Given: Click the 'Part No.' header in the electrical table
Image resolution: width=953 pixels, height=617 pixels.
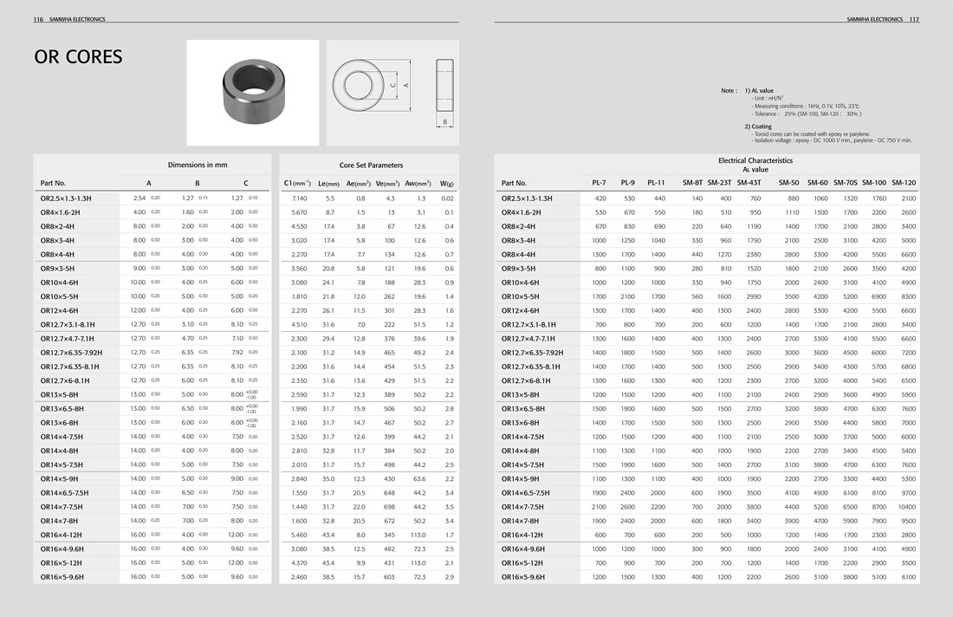Looking at the screenshot, I should [x=514, y=183].
